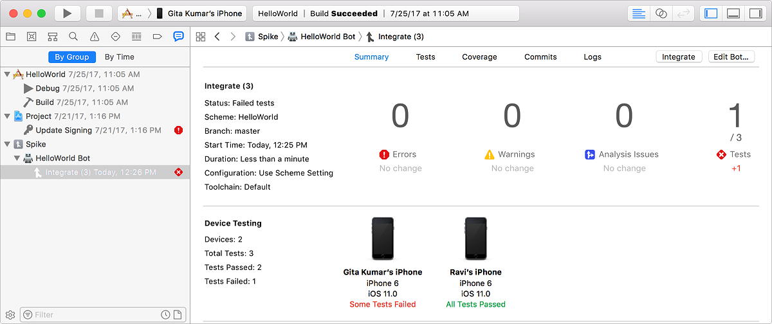Click the Update Signing red error badge
The width and height of the screenshot is (772, 324).
coord(179,130)
